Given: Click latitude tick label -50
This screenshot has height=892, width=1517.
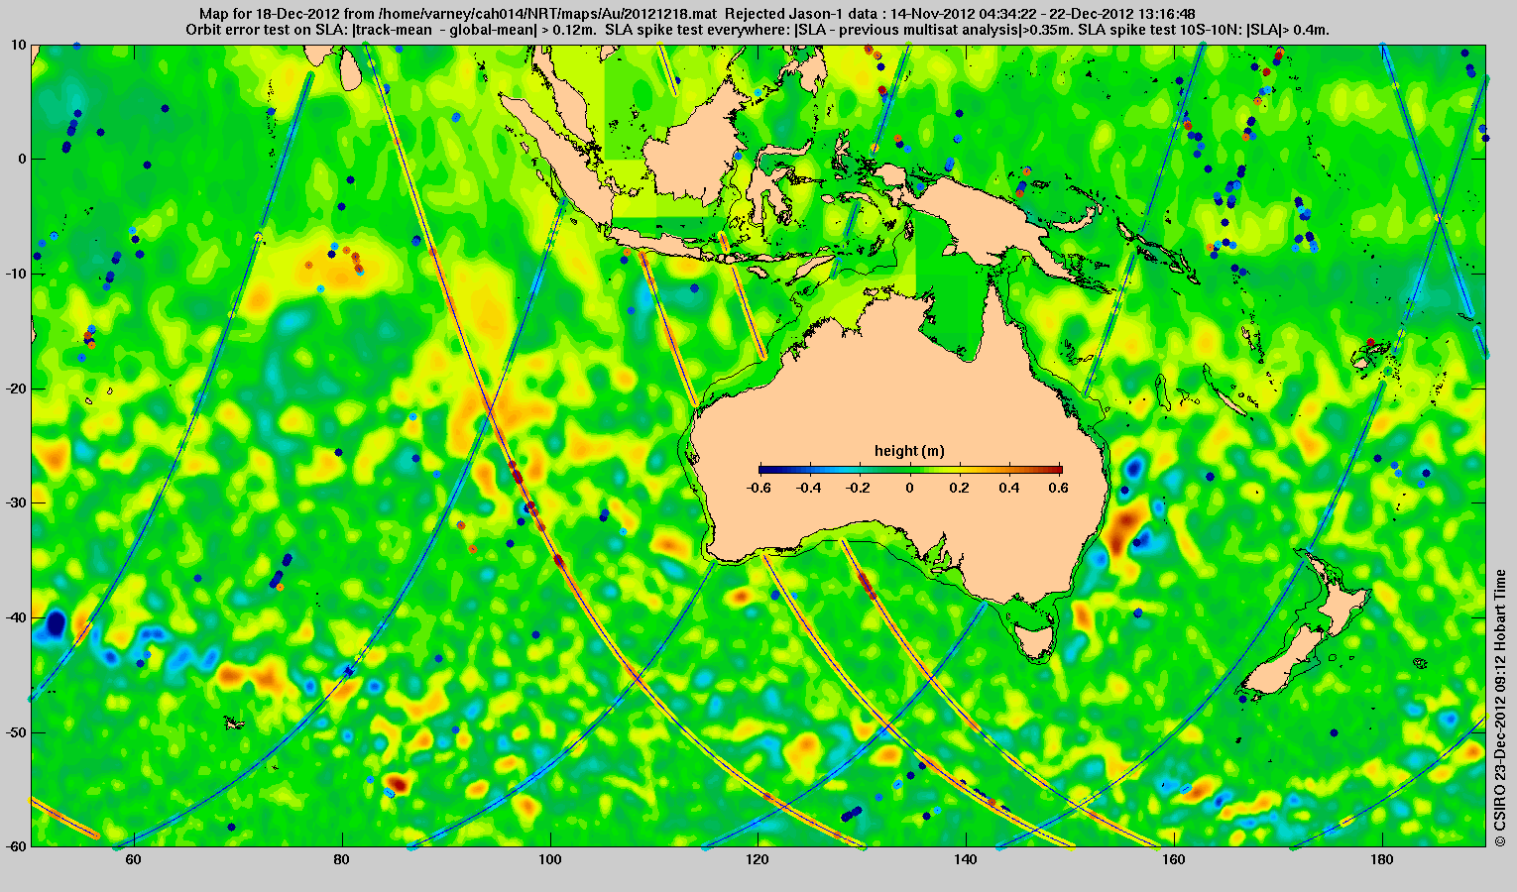Looking at the screenshot, I should (x=17, y=732).
